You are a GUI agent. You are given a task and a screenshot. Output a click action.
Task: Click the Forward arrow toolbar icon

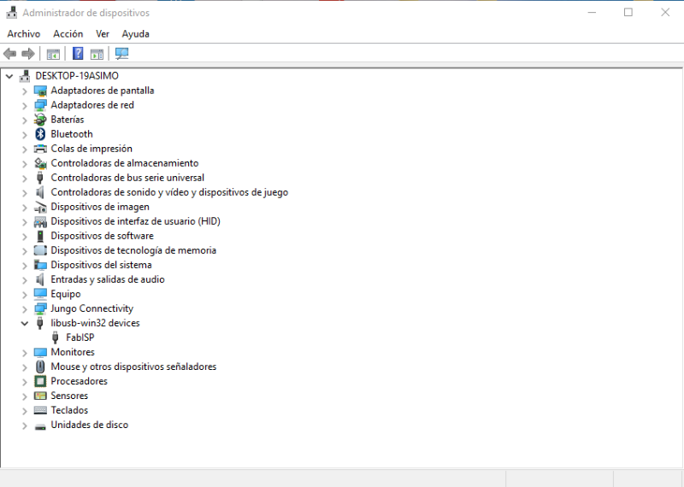pyautogui.click(x=28, y=54)
